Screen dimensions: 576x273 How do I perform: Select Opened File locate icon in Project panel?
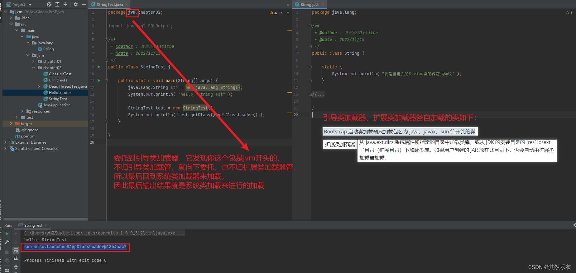[49, 4]
